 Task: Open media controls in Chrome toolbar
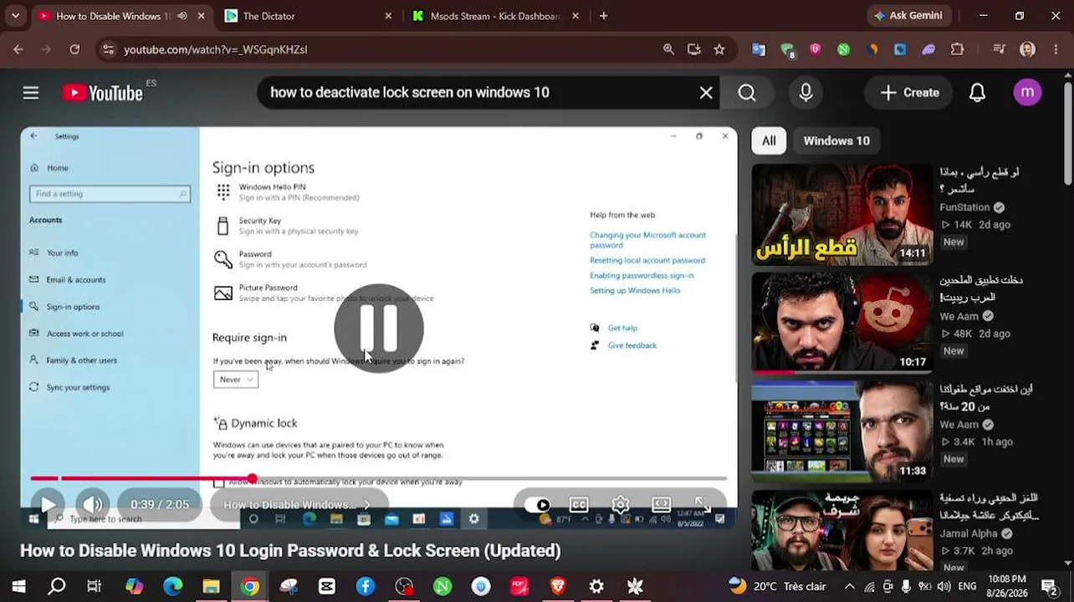(1000, 49)
